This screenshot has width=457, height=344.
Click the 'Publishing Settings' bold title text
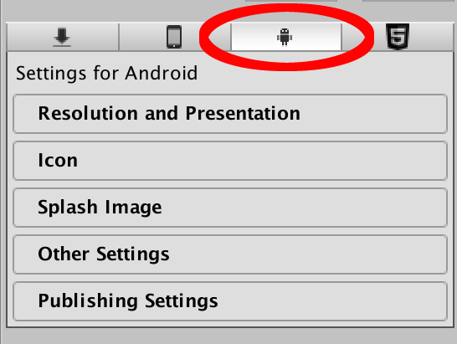coord(128,301)
